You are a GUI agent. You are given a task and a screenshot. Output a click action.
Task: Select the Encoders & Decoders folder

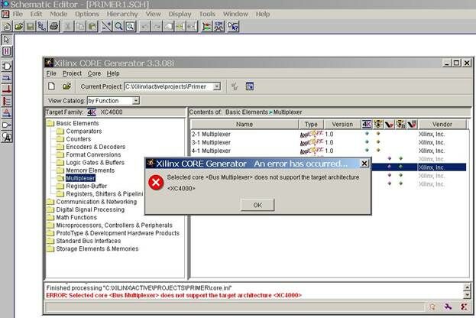pyautogui.click(x=96, y=147)
